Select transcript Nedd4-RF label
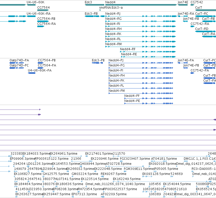The image size is (216, 198). [128, 49]
